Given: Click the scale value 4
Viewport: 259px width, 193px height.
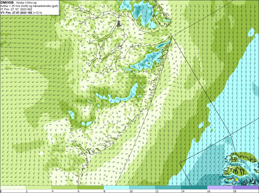Looking at the screenshot, I should 53,191.
